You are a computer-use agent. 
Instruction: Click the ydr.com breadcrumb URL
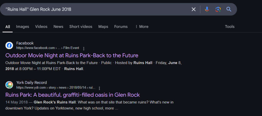point(56,88)
